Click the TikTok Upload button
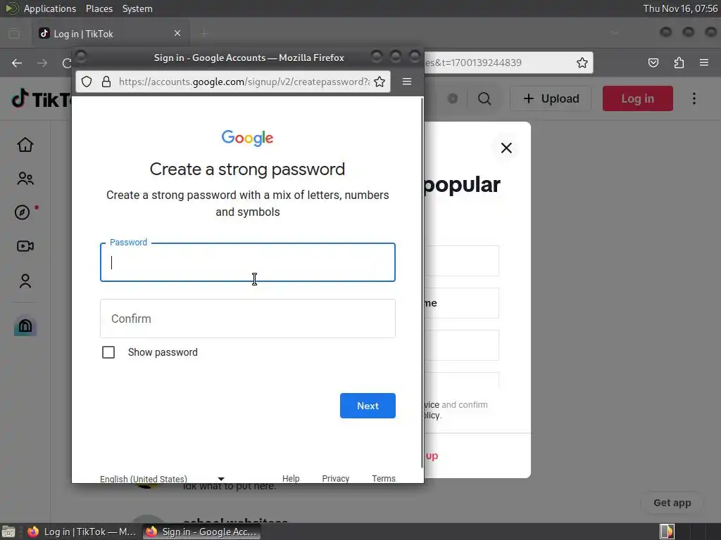 tap(551, 98)
